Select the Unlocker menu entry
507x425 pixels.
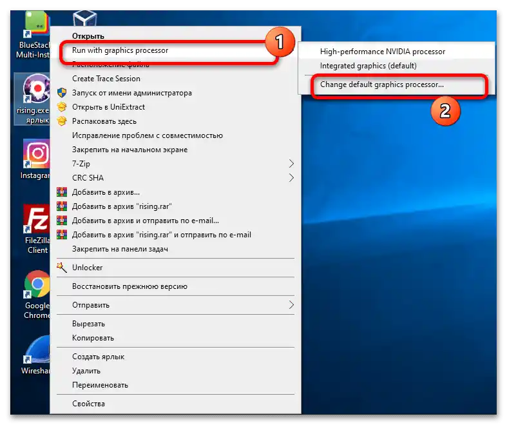coord(175,268)
